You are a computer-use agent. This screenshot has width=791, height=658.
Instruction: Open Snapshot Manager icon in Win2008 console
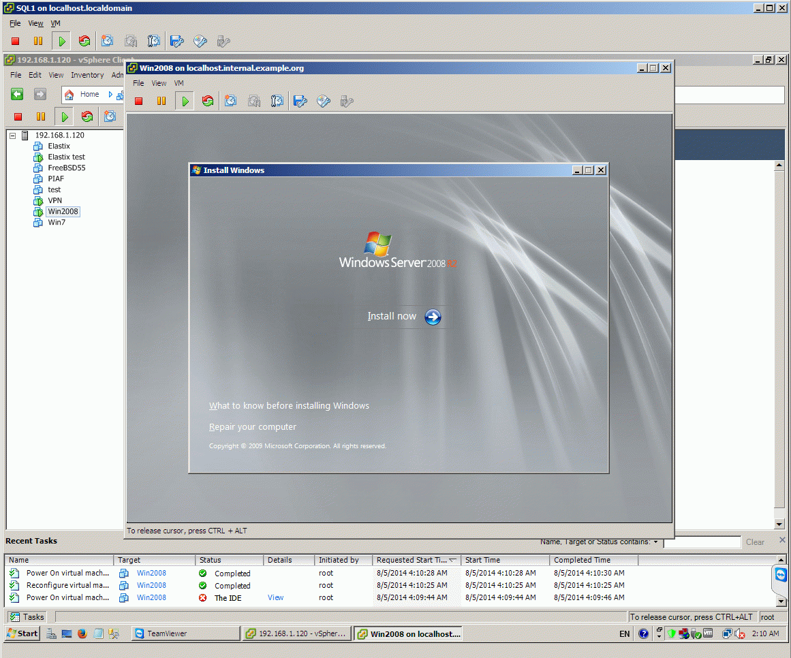coord(277,101)
